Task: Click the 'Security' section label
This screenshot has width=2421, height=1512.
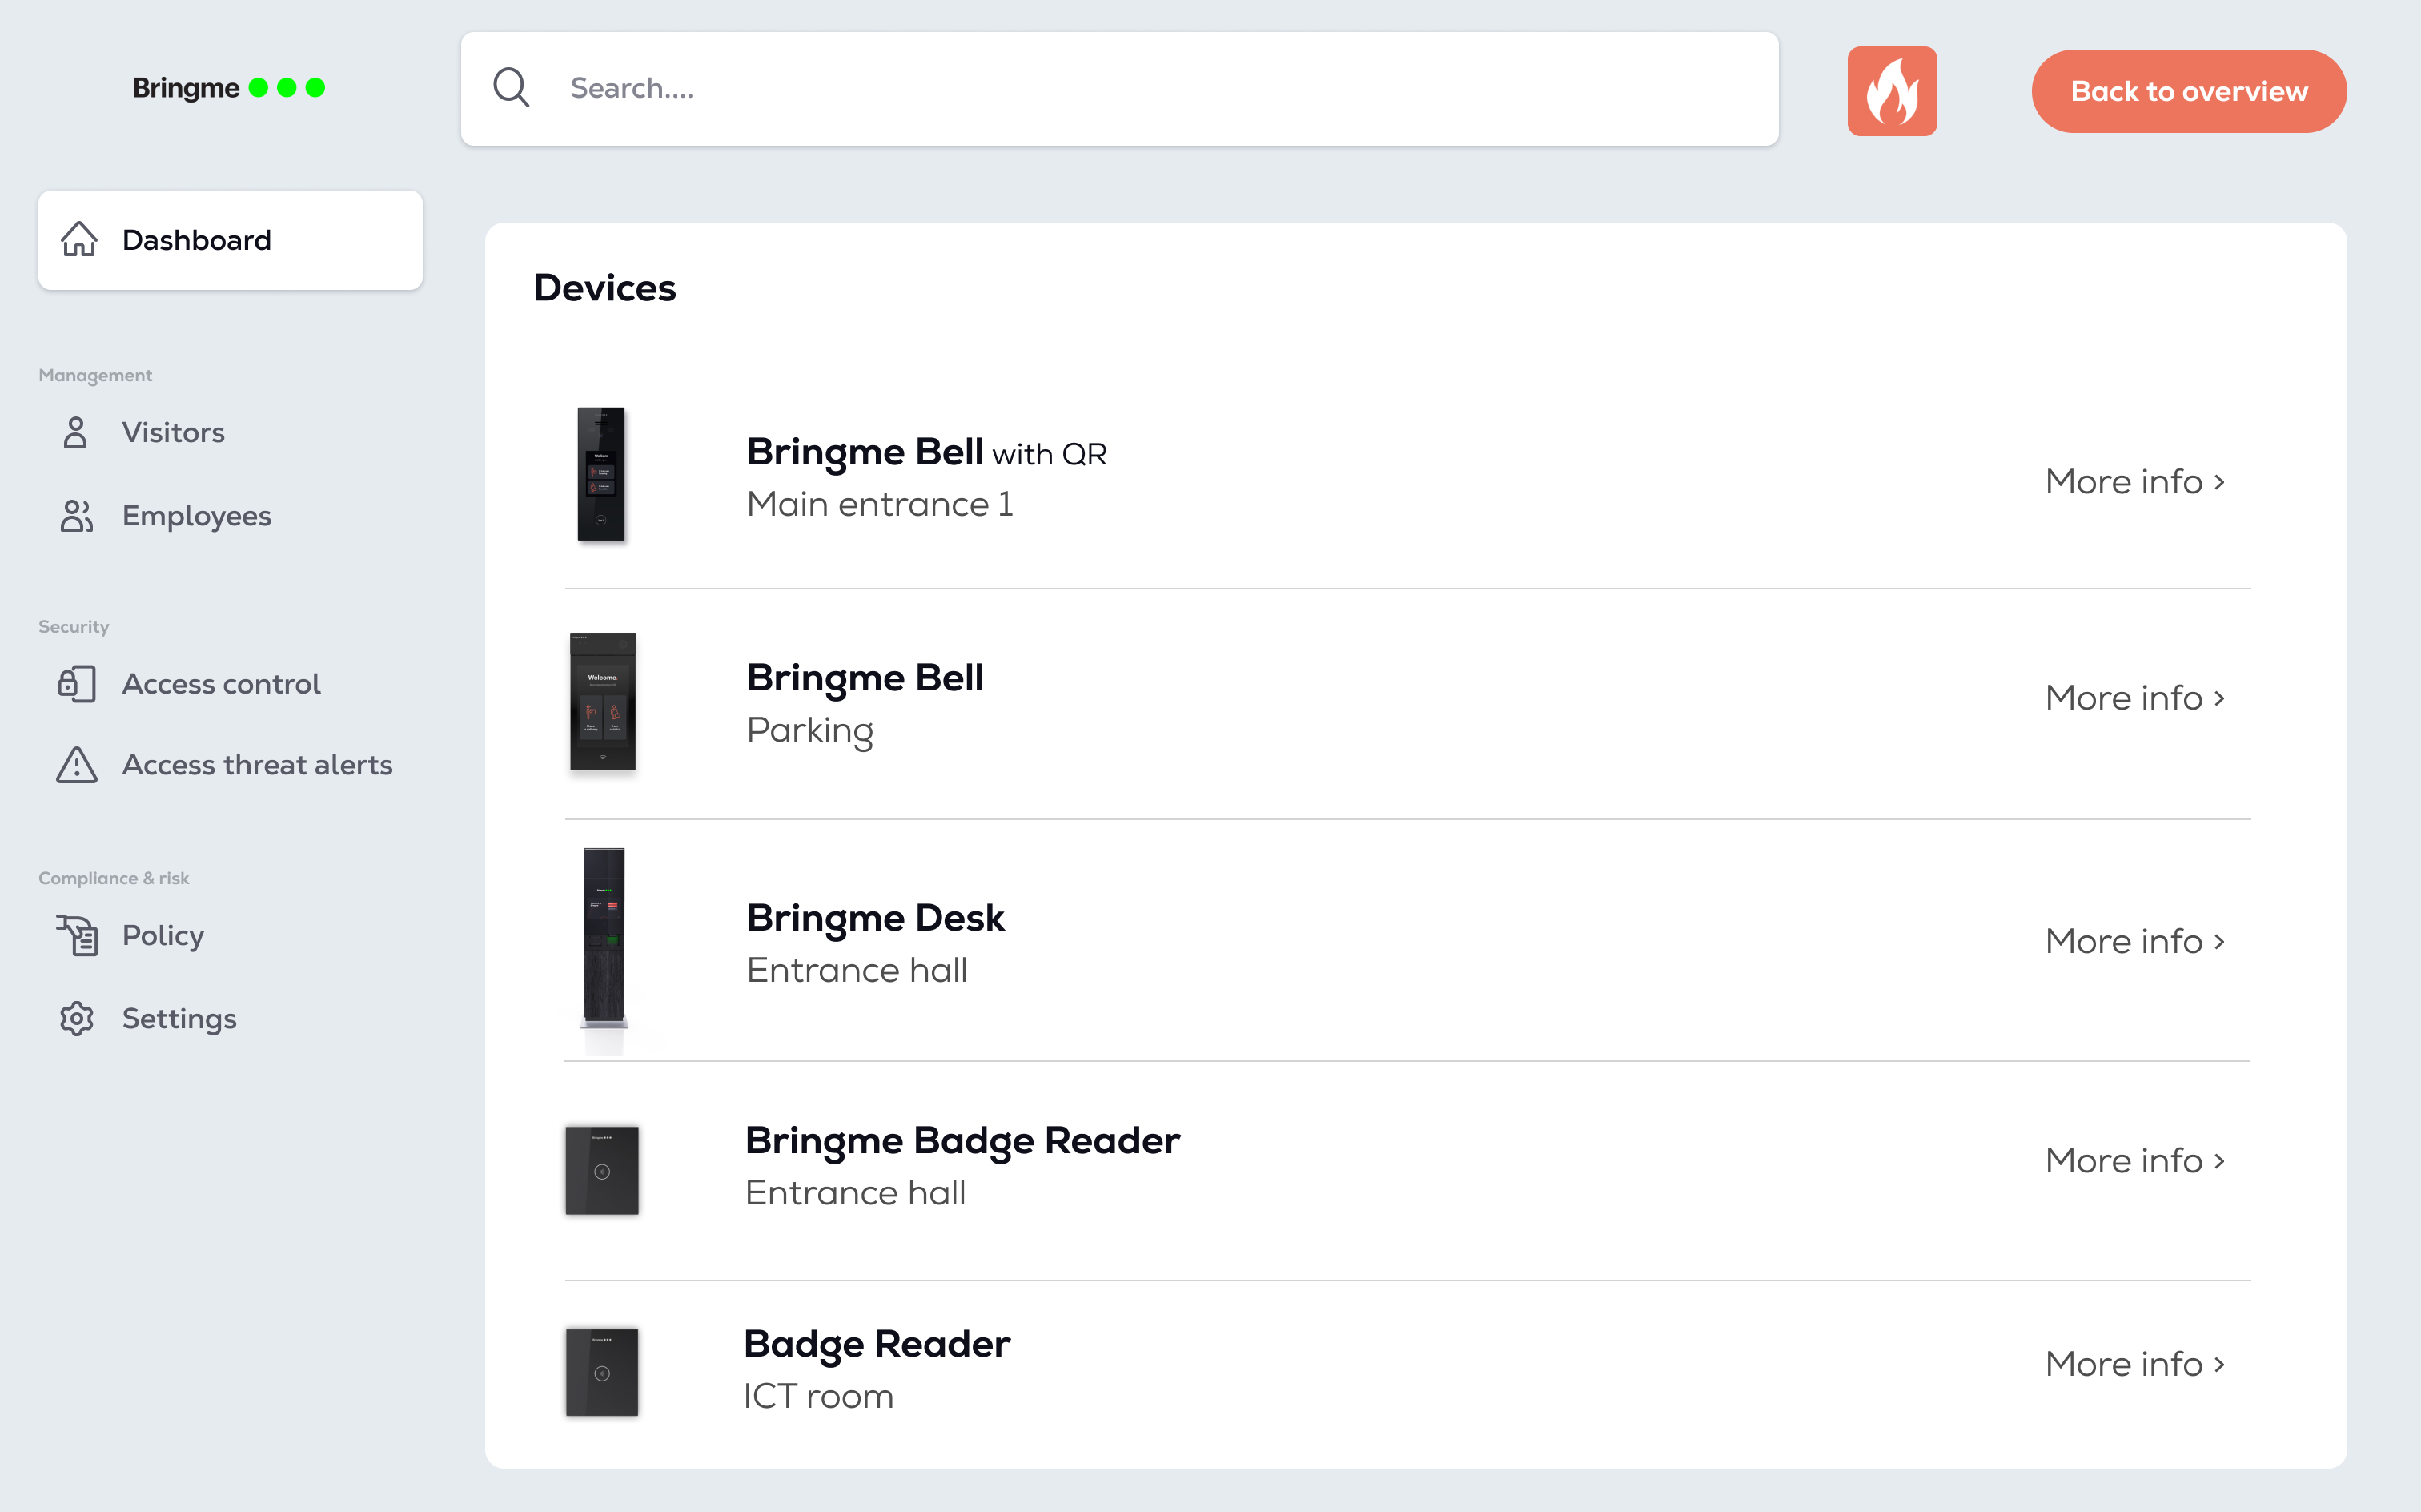Action: (x=74, y=627)
